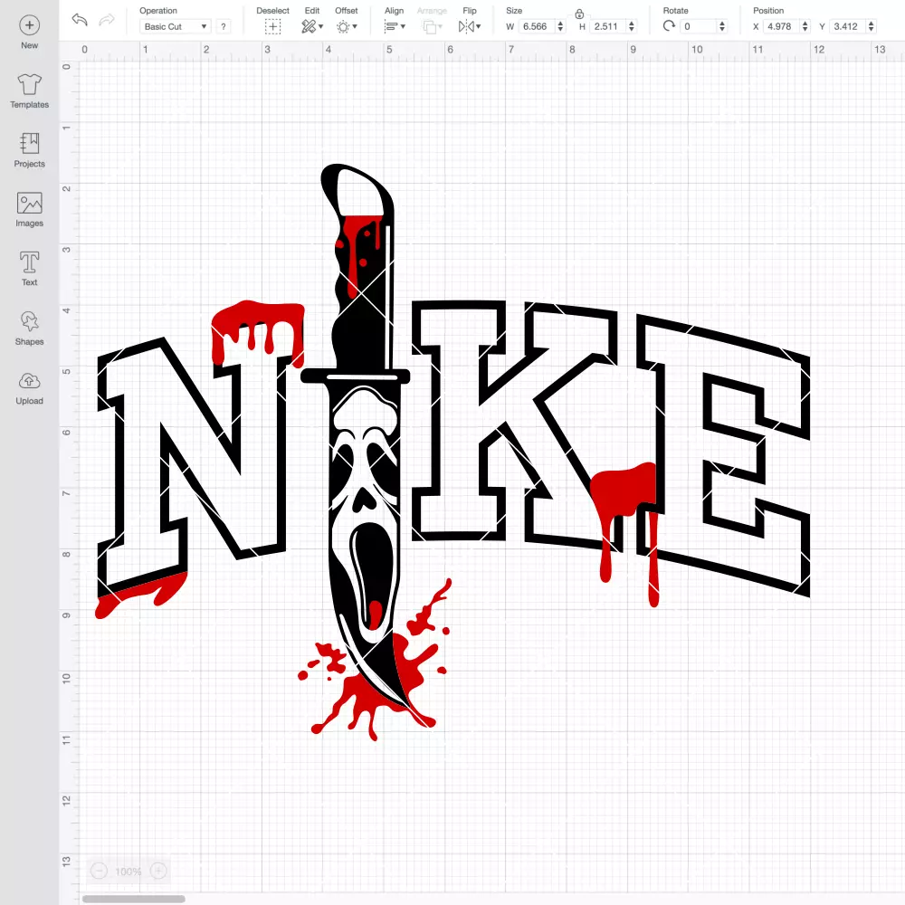Viewport: 905px width, 905px height.
Task: Increase width using the stepper arrows
Action: (560, 26)
